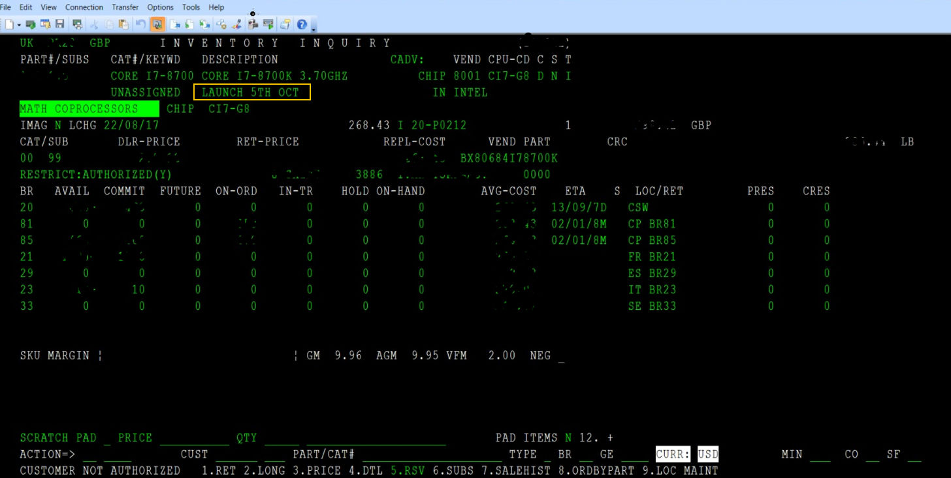The image size is (951, 478).
Task: Click the New session document icon
Action: (9, 24)
